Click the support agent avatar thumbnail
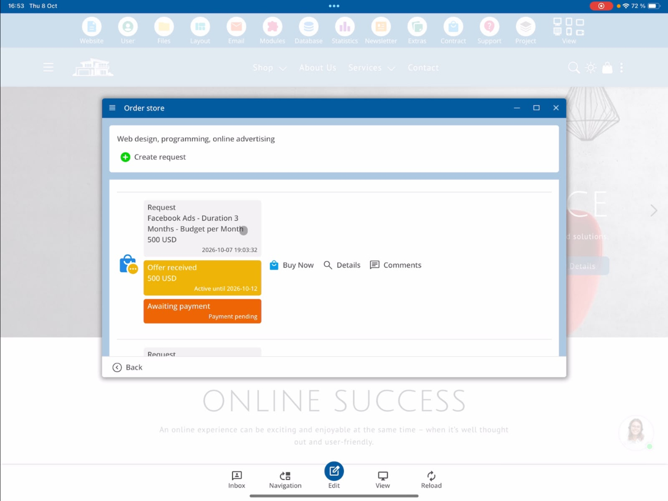 click(x=636, y=432)
